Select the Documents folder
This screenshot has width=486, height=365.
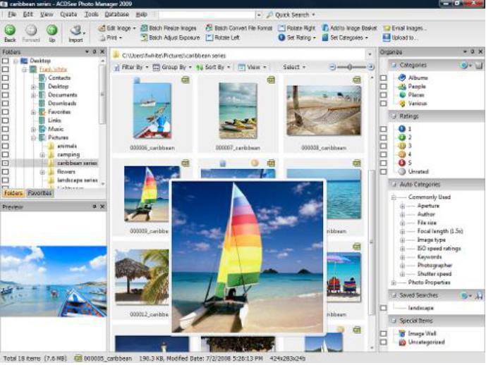coord(62,94)
